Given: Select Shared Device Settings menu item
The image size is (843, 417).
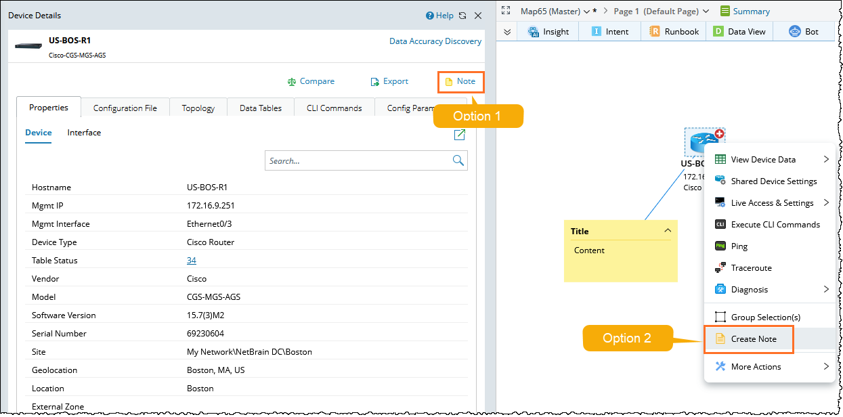Looking at the screenshot, I should [771, 181].
